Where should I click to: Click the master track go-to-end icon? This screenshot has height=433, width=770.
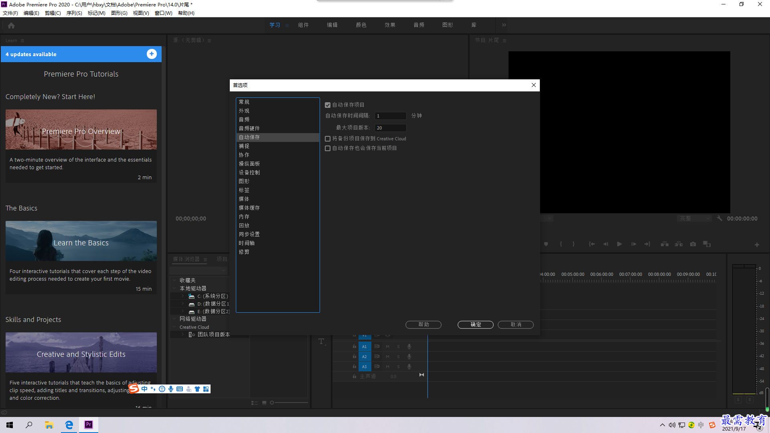(x=421, y=375)
